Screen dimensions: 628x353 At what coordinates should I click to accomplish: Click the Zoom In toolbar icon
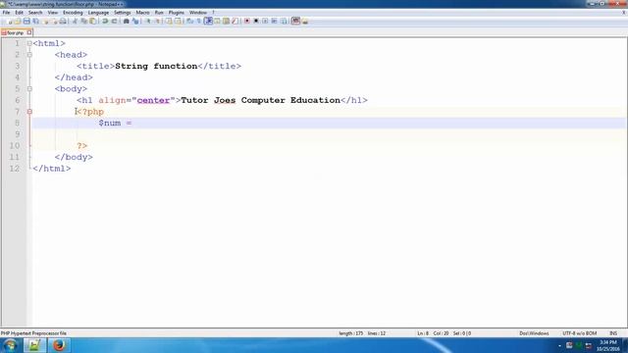pyautogui.click(x=148, y=21)
